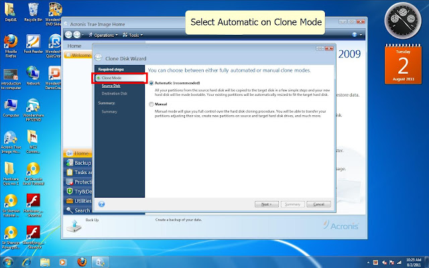
Task: Select Home in Acronis sidebar
Action: [x=78, y=153]
